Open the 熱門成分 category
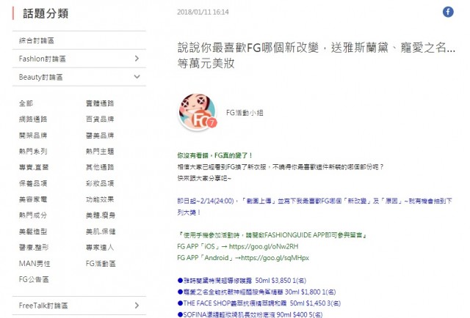This screenshot has height=318, width=470. click(32, 215)
